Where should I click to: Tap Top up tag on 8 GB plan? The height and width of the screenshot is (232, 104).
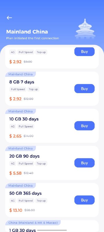33,89
